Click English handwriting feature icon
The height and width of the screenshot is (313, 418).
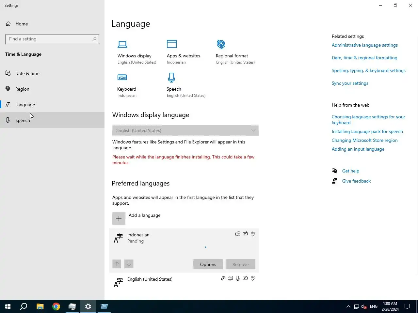[x=245, y=278]
